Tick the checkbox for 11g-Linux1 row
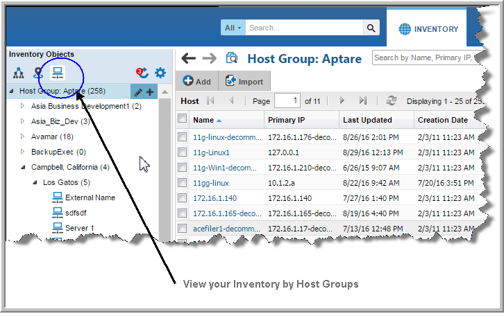 tap(182, 152)
